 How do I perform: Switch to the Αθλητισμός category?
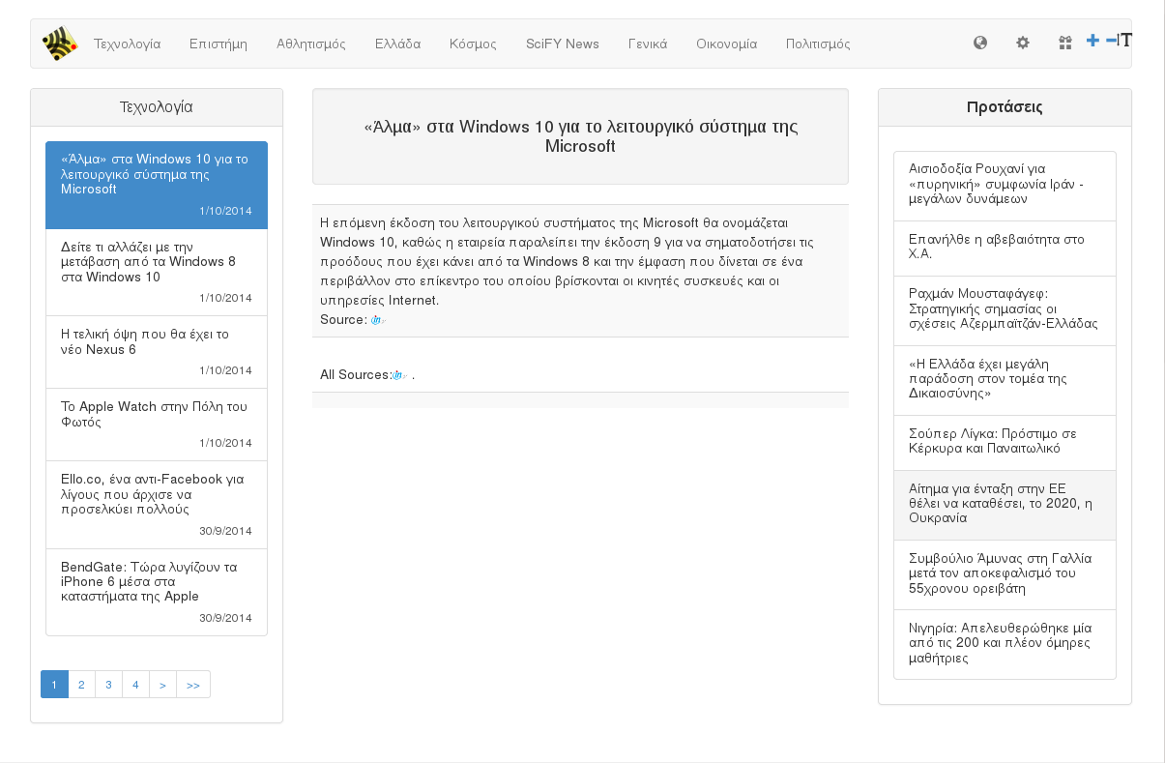[x=311, y=44]
